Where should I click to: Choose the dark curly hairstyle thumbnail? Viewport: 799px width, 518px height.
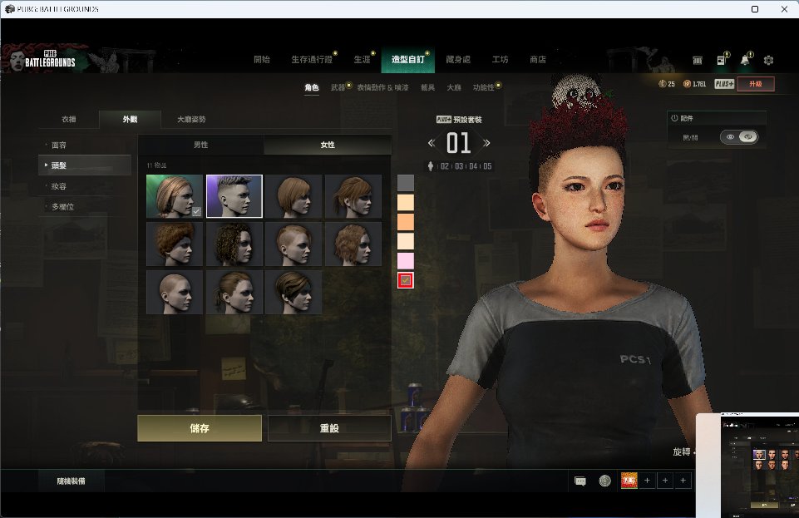click(x=234, y=244)
